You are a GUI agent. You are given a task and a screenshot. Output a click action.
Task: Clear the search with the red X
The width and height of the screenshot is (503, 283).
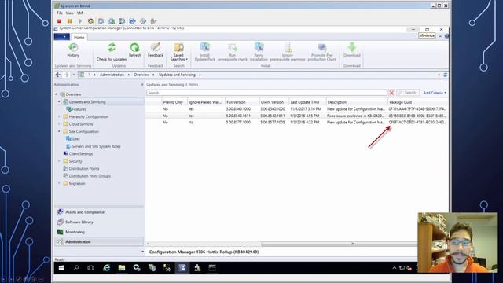(391, 93)
